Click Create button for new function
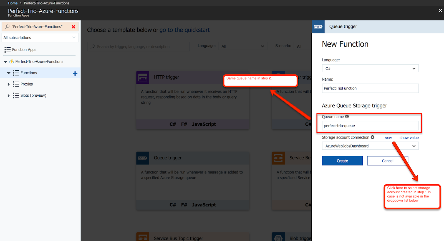Viewport: 444px width, 241px height. click(x=342, y=161)
